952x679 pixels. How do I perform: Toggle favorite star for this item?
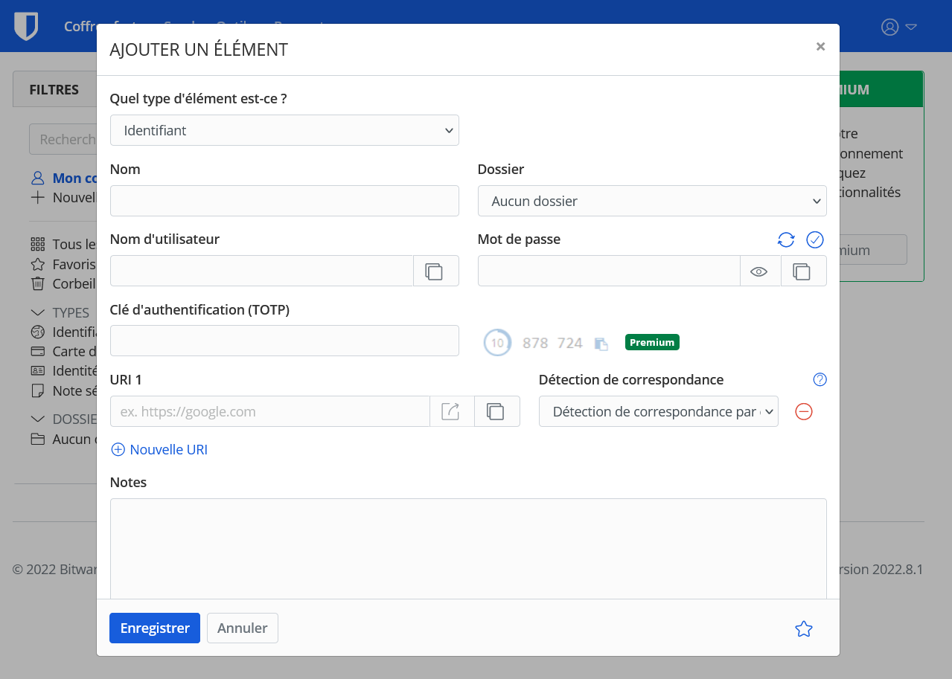click(803, 629)
